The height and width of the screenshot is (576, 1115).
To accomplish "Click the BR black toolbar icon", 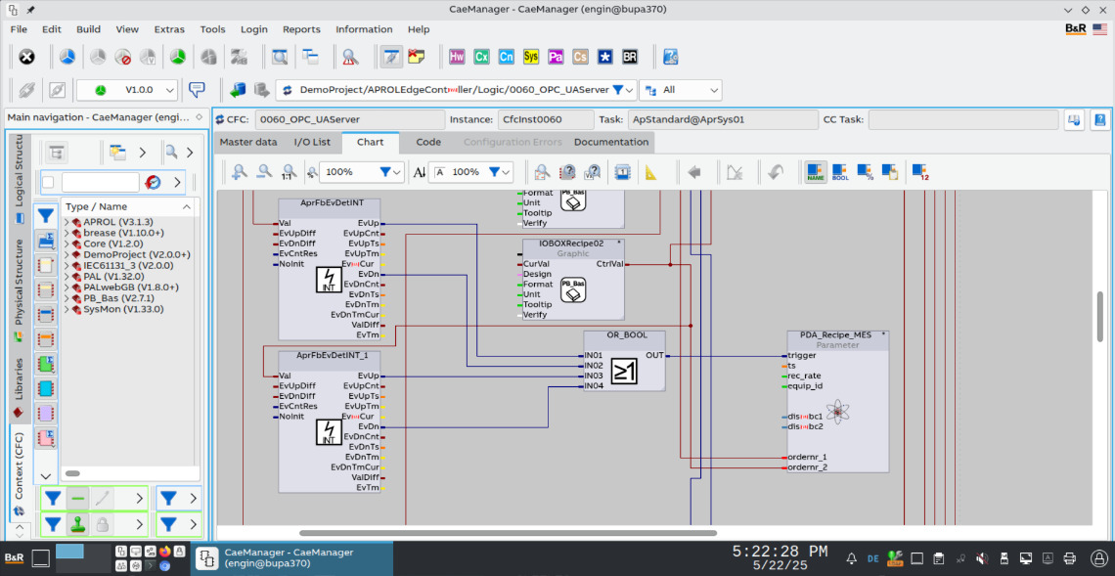I will [630, 57].
